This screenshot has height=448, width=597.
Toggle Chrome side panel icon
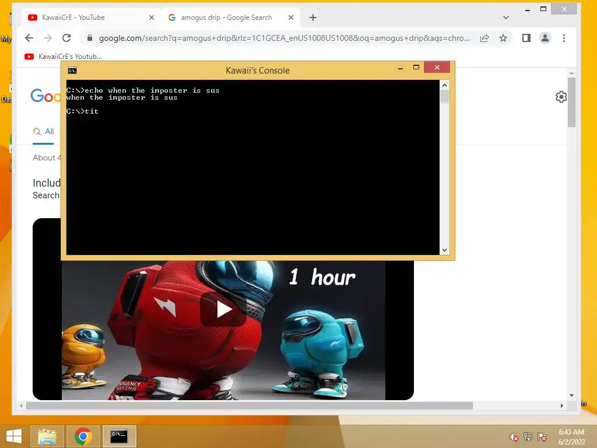click(526, 38)
